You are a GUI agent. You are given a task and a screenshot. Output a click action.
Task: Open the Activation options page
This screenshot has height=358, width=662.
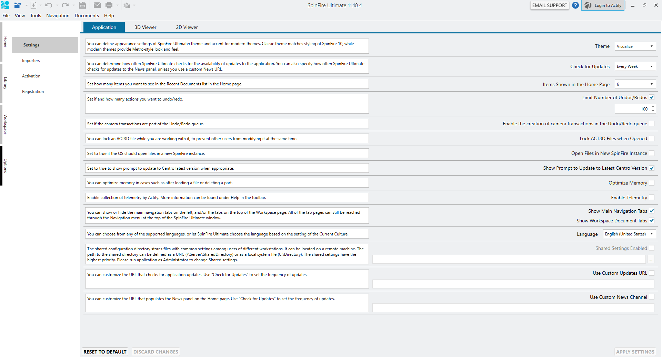(x=45, y=76)
